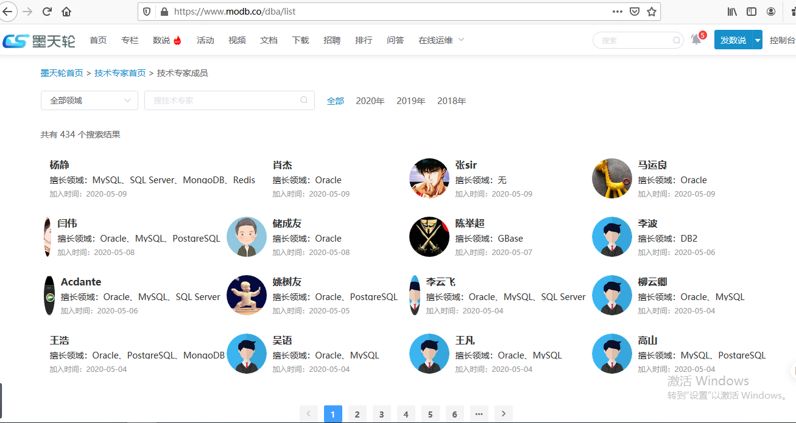Filter experts by 2020年
Screen dimensions: 796x423
point(370,101)
